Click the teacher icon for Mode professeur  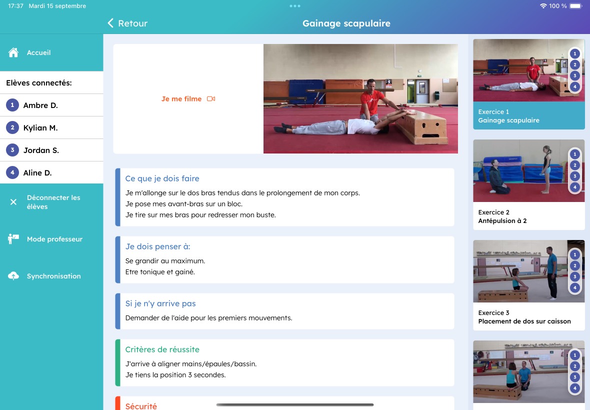13,239
